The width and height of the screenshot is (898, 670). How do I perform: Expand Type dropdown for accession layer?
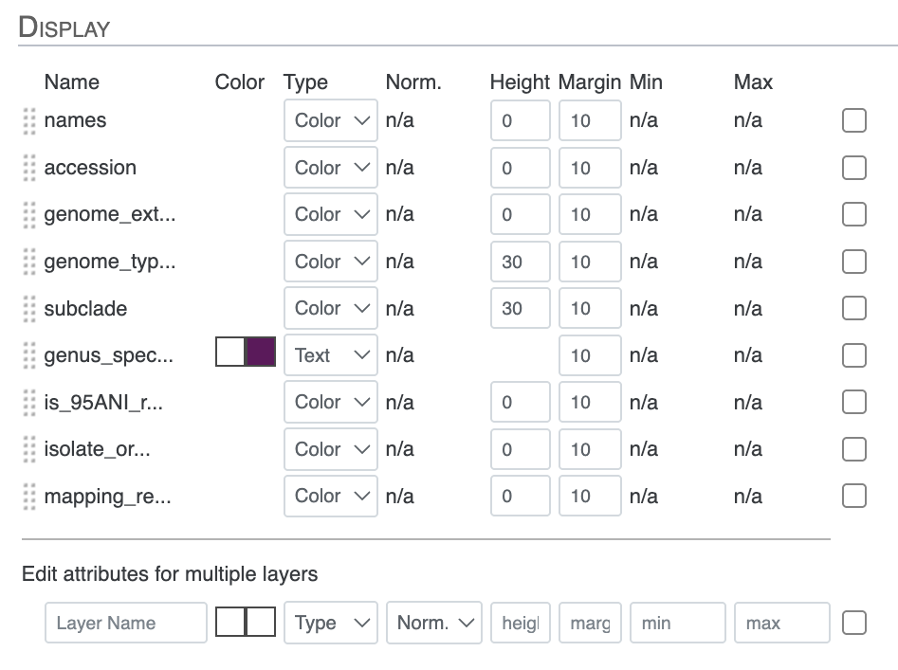tap(330, 168)
